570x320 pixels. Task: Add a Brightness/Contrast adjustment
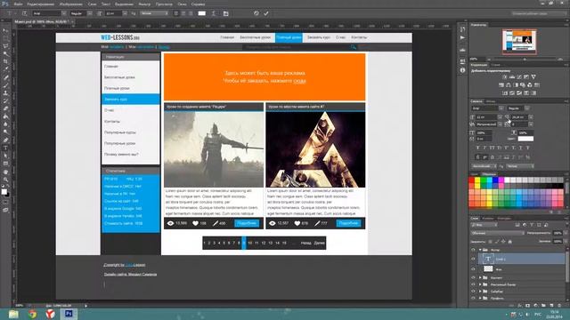pyautogui.click(x=505, y=77)
